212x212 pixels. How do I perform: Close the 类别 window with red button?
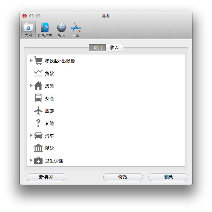point(25,16)
